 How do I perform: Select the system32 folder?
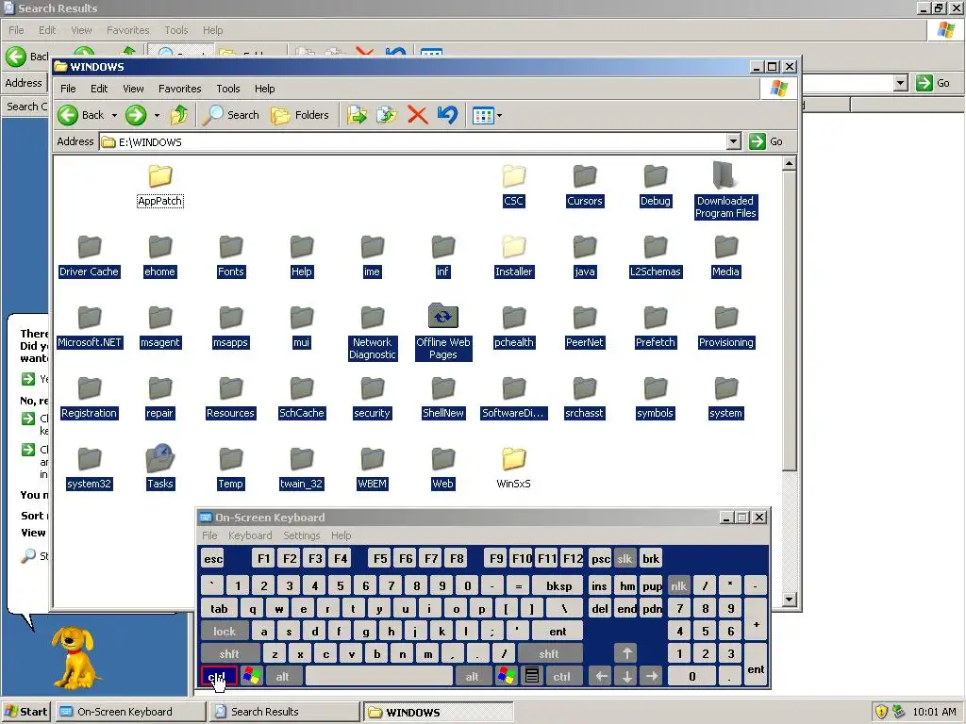[90, 468]
